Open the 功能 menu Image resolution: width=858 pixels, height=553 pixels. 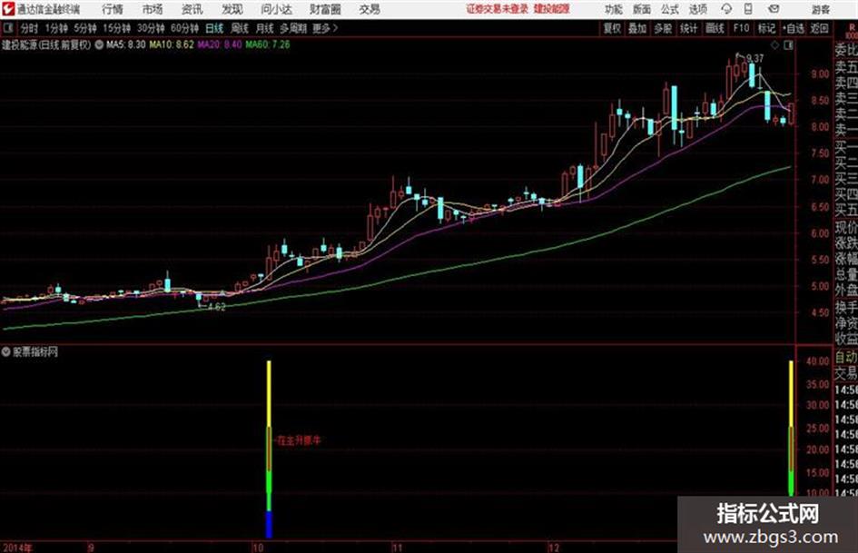tap(614, 9)
